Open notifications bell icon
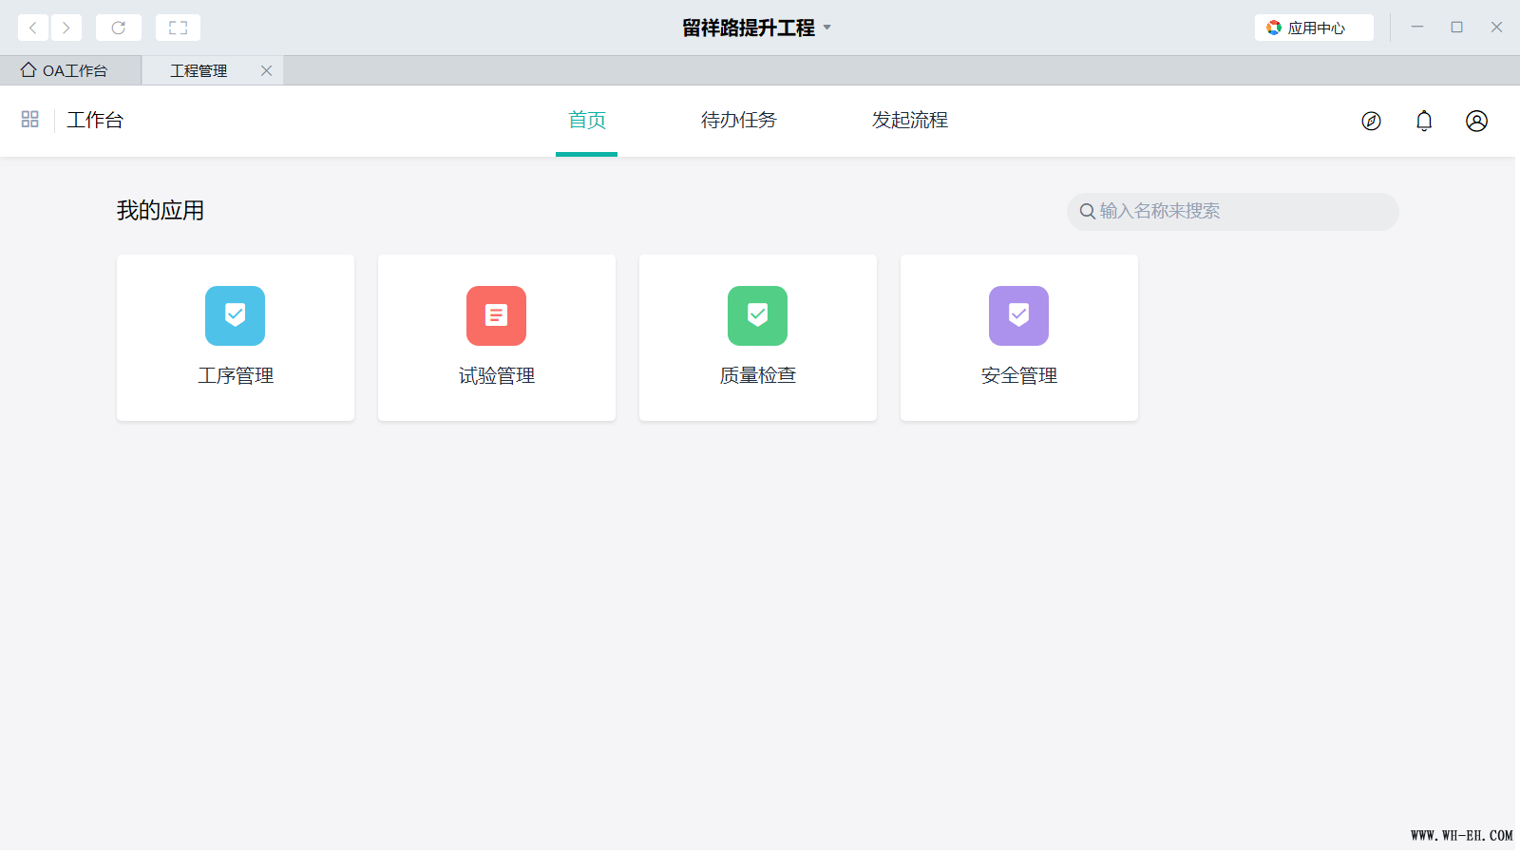The width and height of the screenshot is (1520, 855). (1424, 121)
